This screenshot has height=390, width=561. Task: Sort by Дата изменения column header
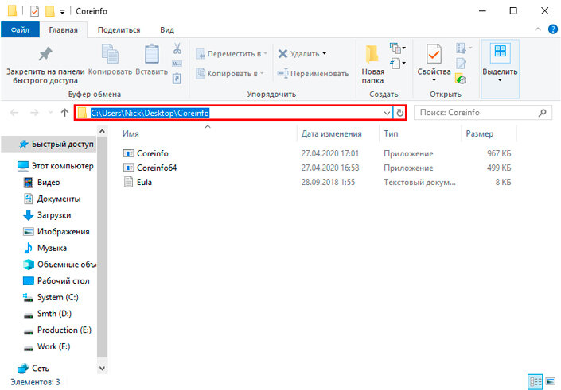point(337,134)
